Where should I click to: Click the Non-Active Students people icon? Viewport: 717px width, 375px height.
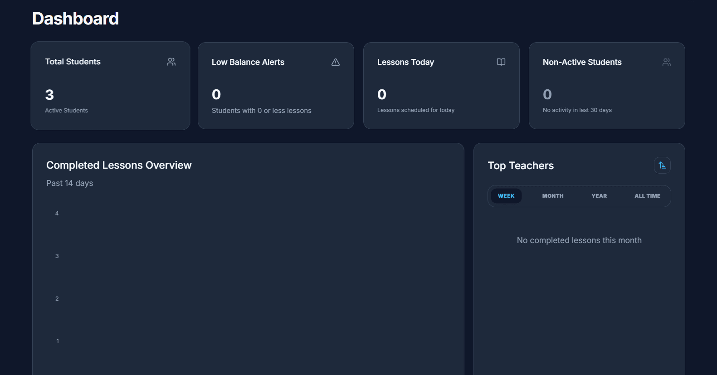[667, 62]
